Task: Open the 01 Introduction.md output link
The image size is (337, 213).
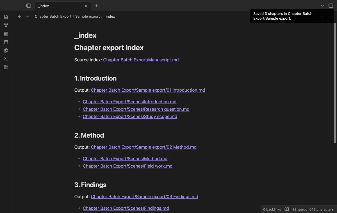Action: click(148, 90)
